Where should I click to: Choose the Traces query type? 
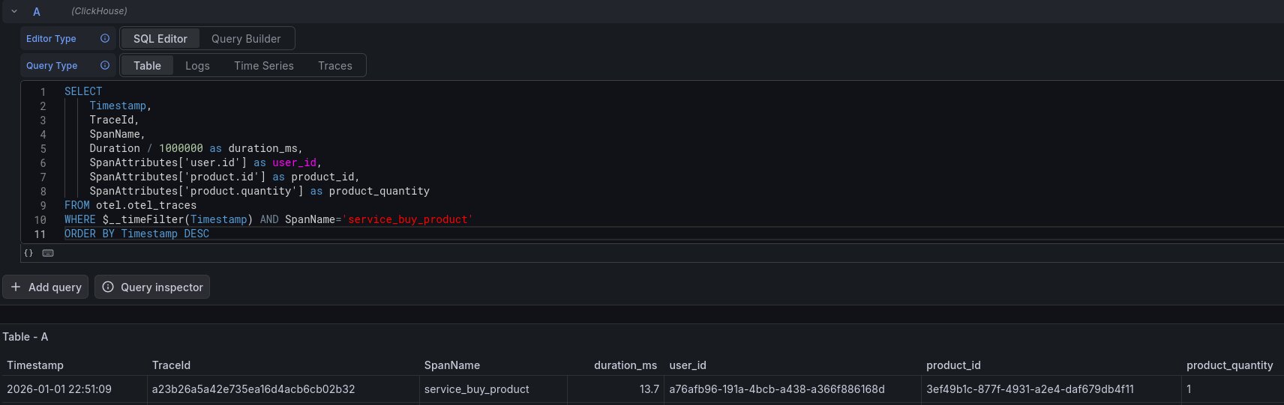(x=334, y=66)
